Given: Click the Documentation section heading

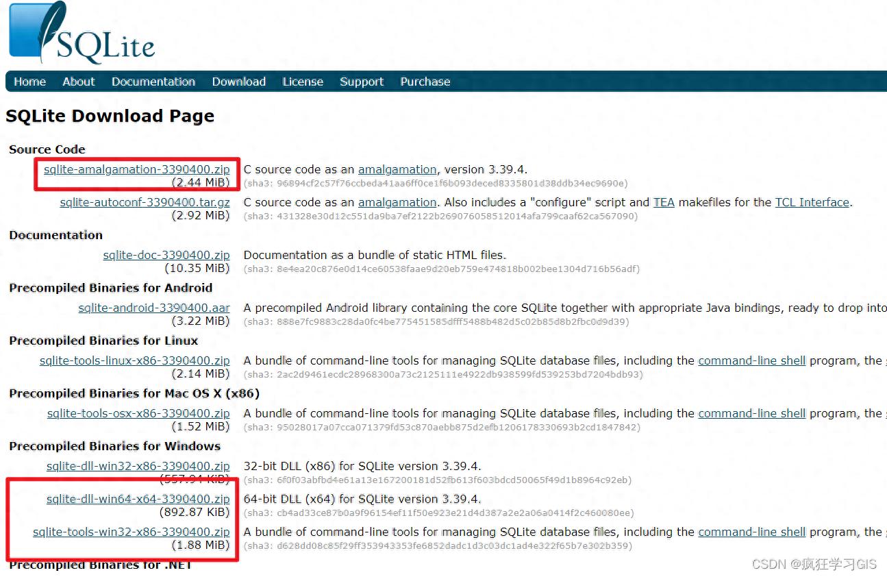Looking at the screenshot, I should tap(56, 235).
